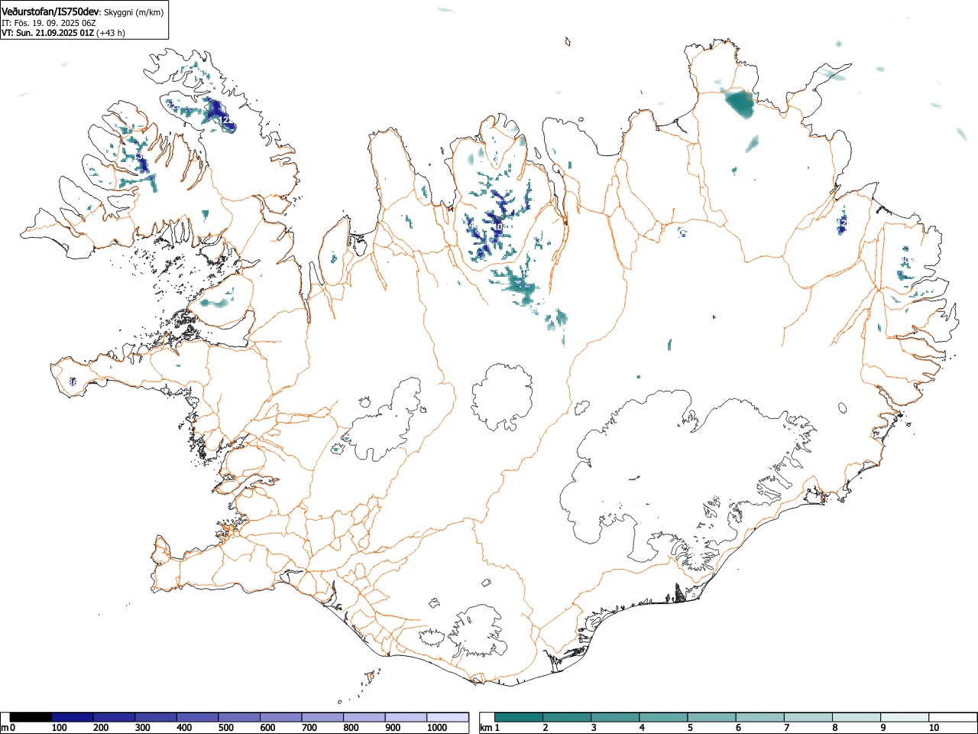Screen dimensions: 978x734
Task: Click the '500' tick label
Action: pyautogui.click(x=226, y=728)
